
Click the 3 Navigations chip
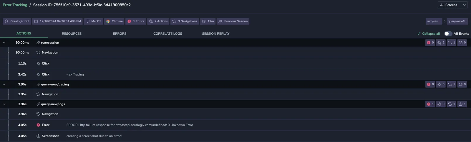(x=184, y=21)
